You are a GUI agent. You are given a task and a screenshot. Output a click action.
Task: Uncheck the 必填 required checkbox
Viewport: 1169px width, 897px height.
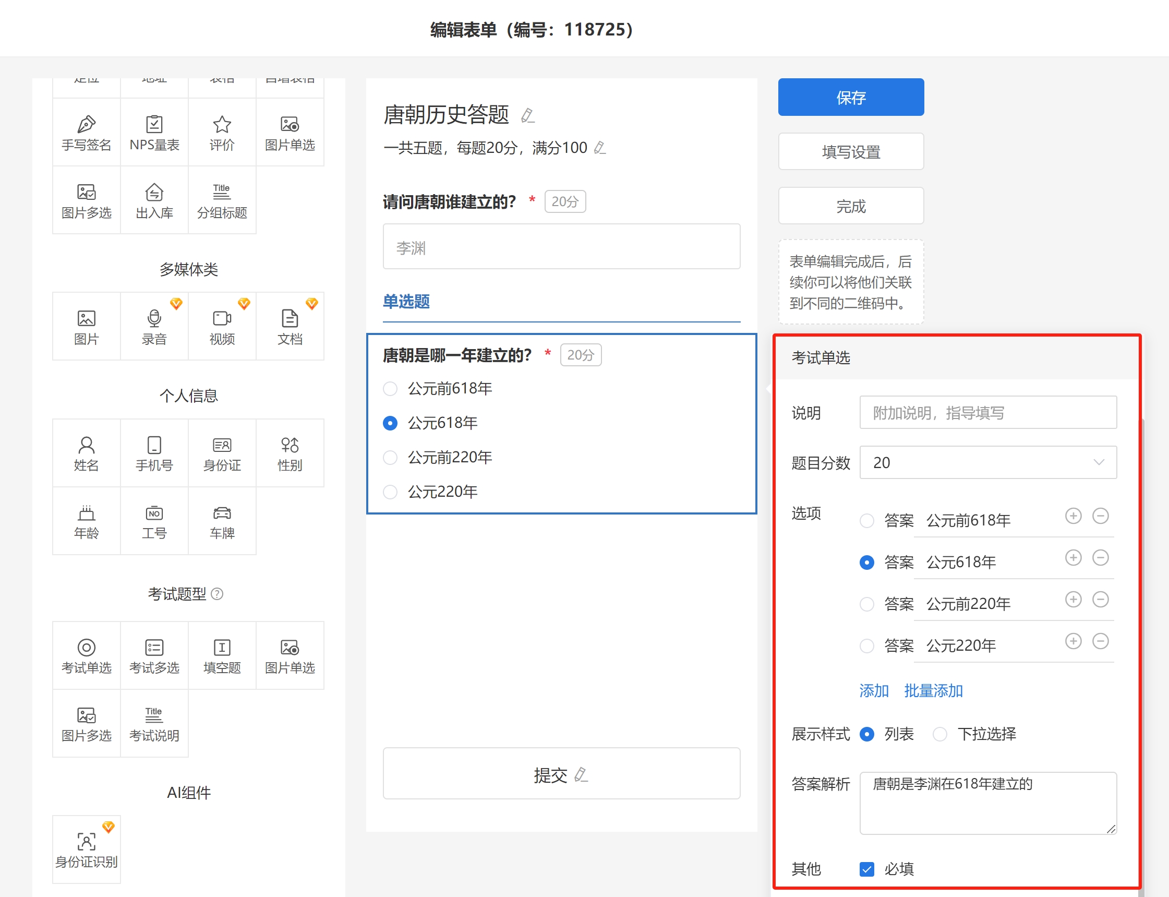(867, 869)
